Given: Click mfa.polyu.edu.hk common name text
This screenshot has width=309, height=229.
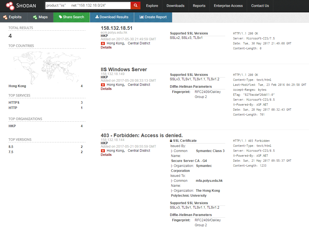Looking at the screenshot, I should point(209,181).
